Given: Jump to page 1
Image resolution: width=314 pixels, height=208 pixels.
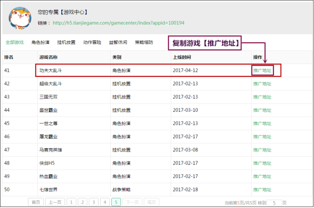Looking at the screenshot, I should click(x=71, y=202).
